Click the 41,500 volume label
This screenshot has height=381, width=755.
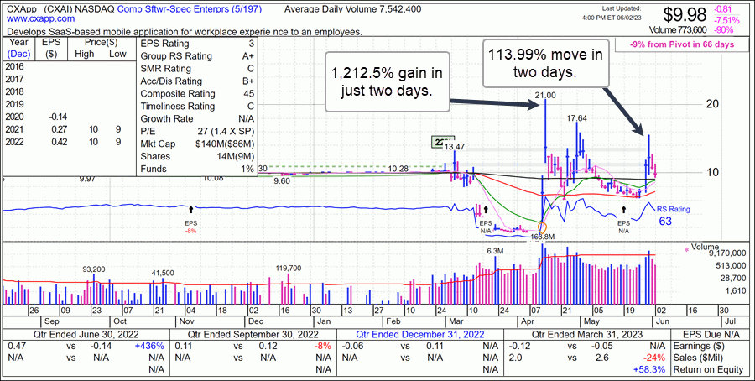click(161, 273)
